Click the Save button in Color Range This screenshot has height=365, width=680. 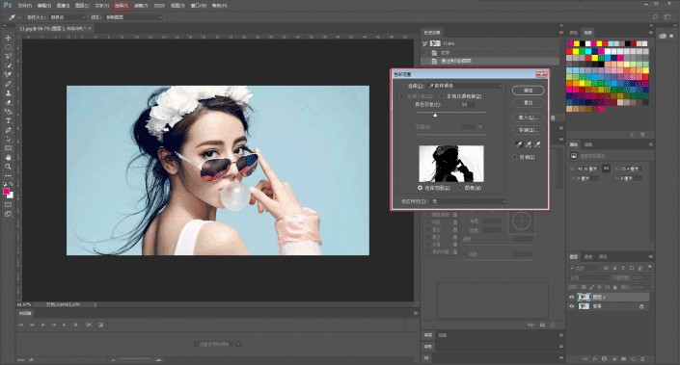[528, 130]
